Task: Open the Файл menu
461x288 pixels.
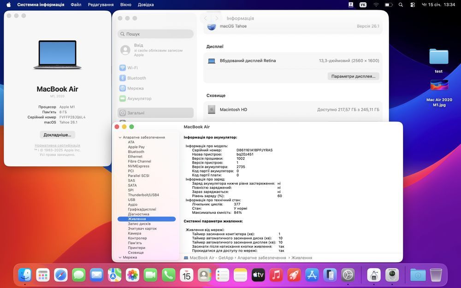Action: [76, 5]
